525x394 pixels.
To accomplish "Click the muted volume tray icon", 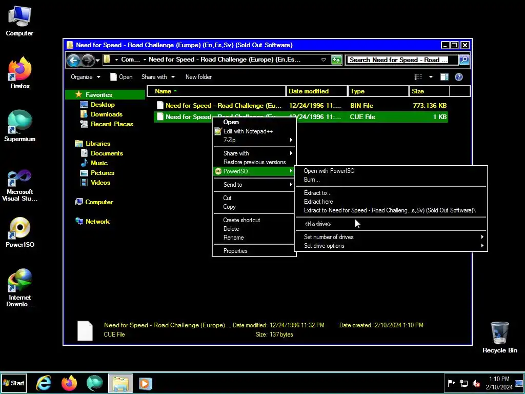I will click(476, 383).
